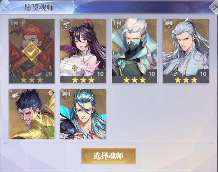The width and height of the screenshot is (218, 172).
Task: Click the level 26 badge on the first card
Action: [x=48, y=74]
